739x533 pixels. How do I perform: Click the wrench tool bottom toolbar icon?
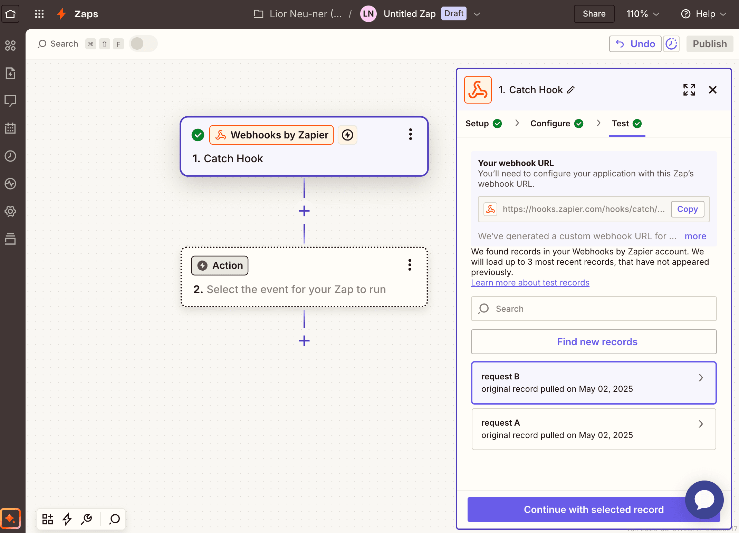86,519
